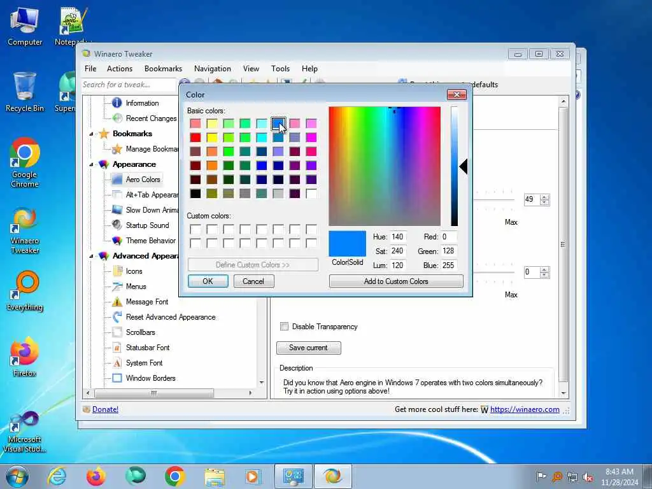Click the volume muted tray icon
Viewport: 652px width, 489px height.
(588, 477)
